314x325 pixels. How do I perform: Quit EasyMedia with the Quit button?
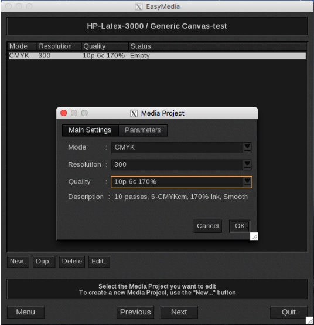click(289, 312)
